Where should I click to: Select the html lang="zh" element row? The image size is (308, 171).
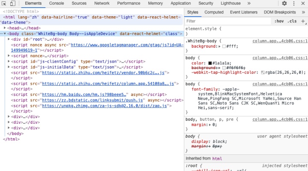click(92, 20)
